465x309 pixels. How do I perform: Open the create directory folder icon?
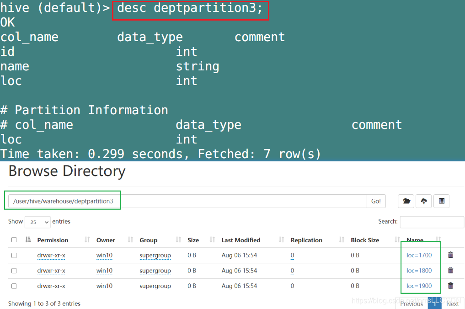tap(406, 201)
